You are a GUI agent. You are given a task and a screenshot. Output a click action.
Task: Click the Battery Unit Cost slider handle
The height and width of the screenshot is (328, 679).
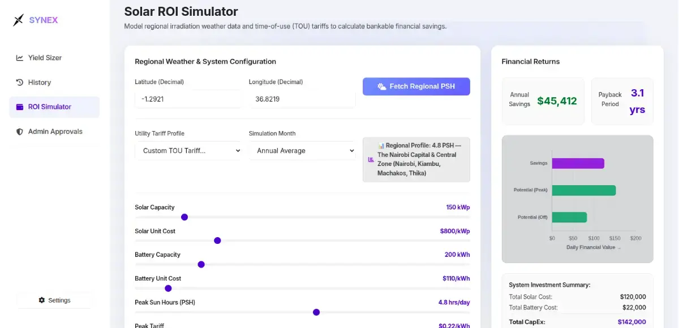(168, 288)
